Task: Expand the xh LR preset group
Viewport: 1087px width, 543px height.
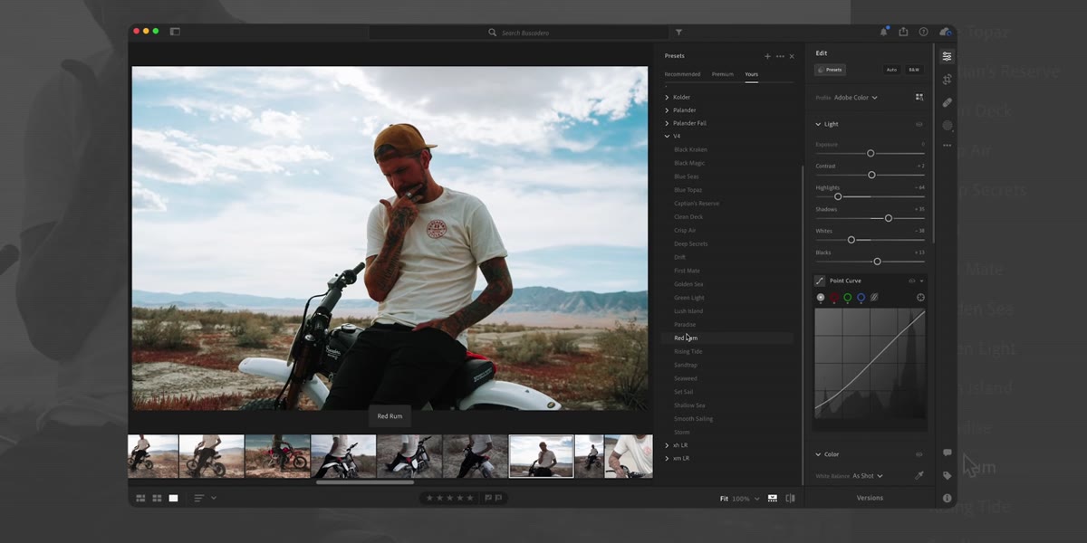Action: tap(668, 445)
